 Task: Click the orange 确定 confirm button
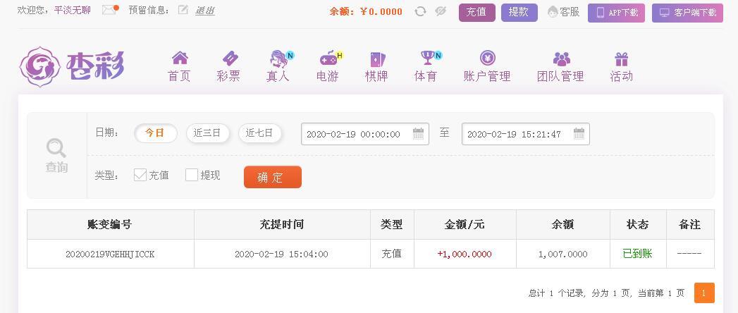[x=273, y=177]
